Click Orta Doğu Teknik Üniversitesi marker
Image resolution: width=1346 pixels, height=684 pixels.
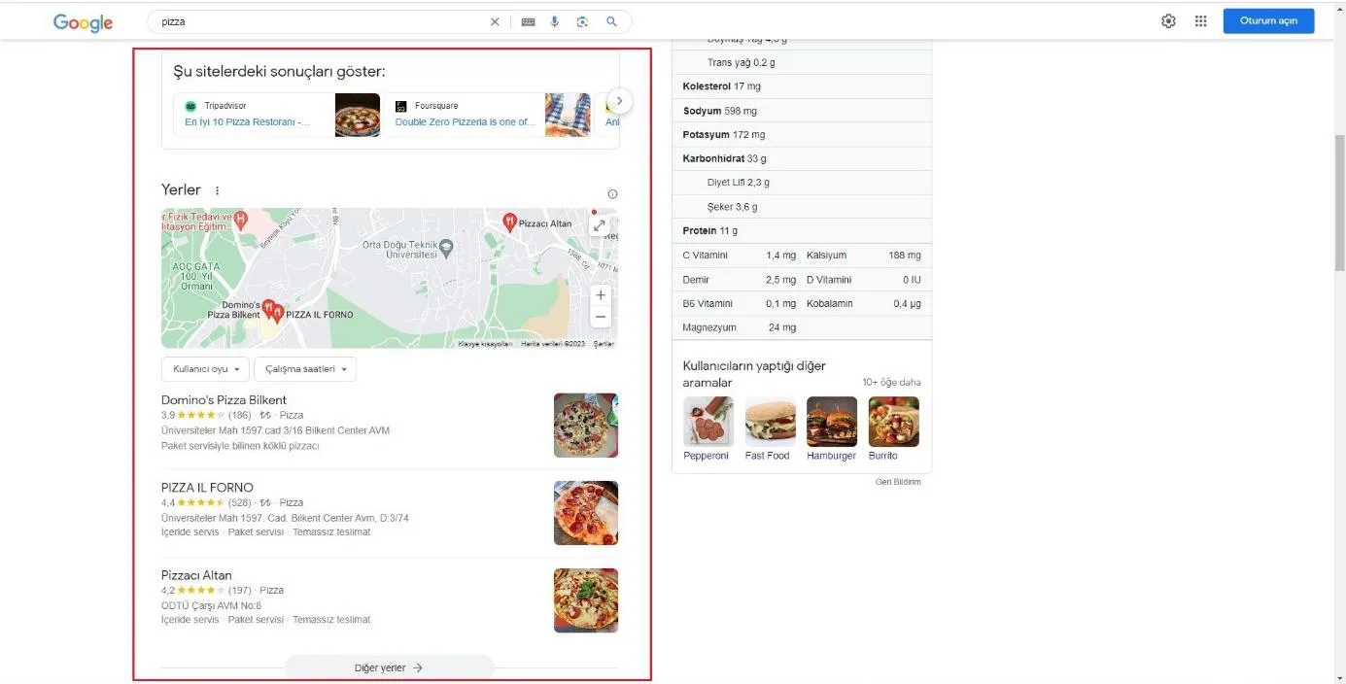[446, 249]
